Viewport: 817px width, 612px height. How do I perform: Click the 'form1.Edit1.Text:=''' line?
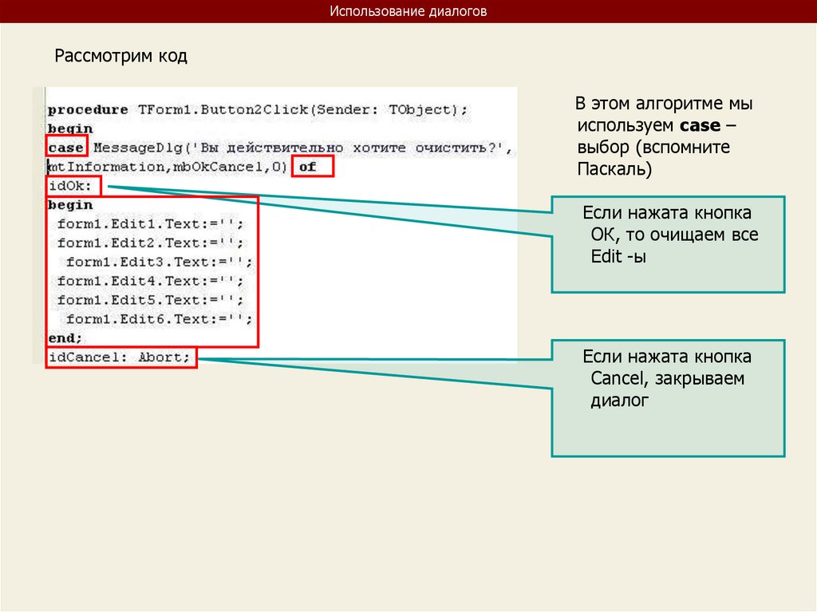(150, 224)
